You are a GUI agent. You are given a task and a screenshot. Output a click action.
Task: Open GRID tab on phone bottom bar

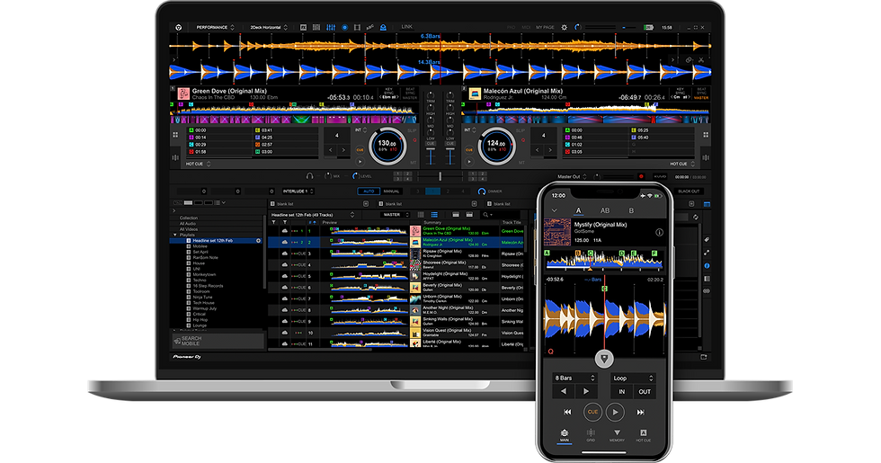coord(591,435)
